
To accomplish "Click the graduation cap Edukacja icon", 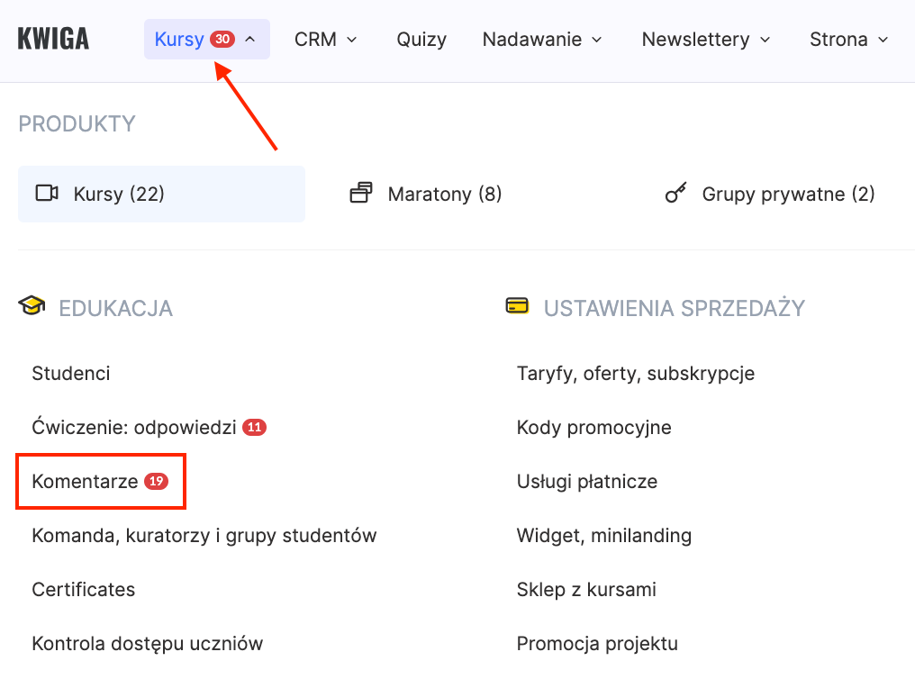I will pyautogui.click(x=32, y=307).
